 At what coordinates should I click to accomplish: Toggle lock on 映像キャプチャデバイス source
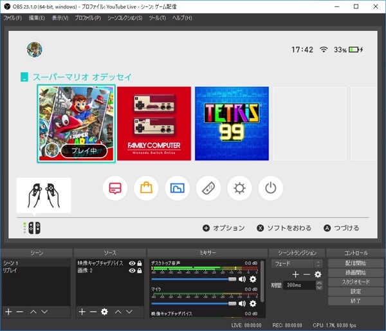(140, 263)
